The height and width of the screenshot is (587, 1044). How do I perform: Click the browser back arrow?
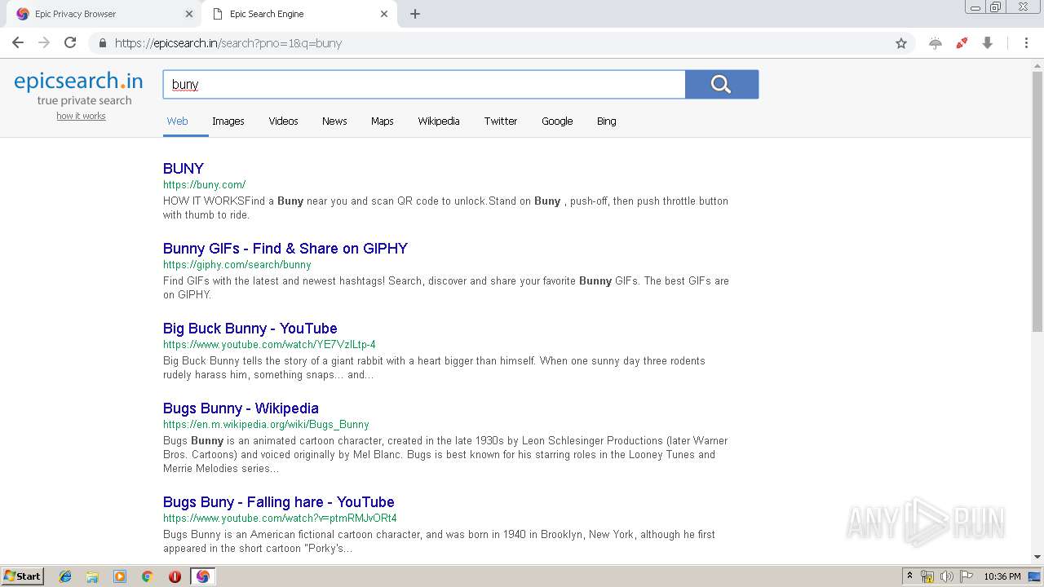18,43
